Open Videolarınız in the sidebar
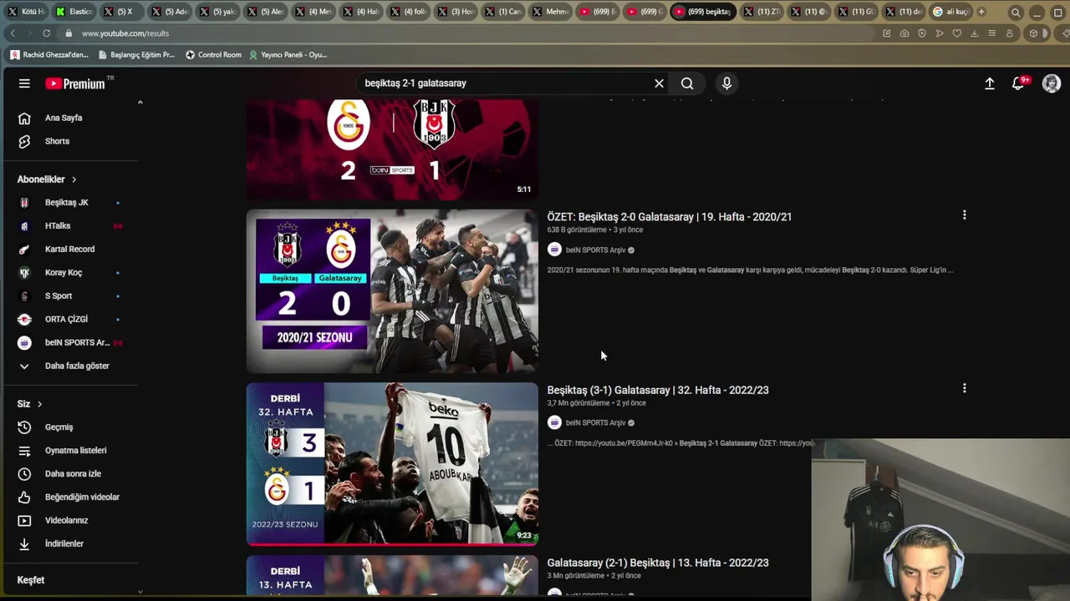 69,520
